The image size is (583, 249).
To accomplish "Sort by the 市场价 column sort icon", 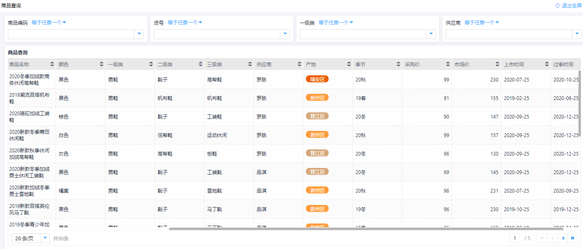I will pos(497,64).
